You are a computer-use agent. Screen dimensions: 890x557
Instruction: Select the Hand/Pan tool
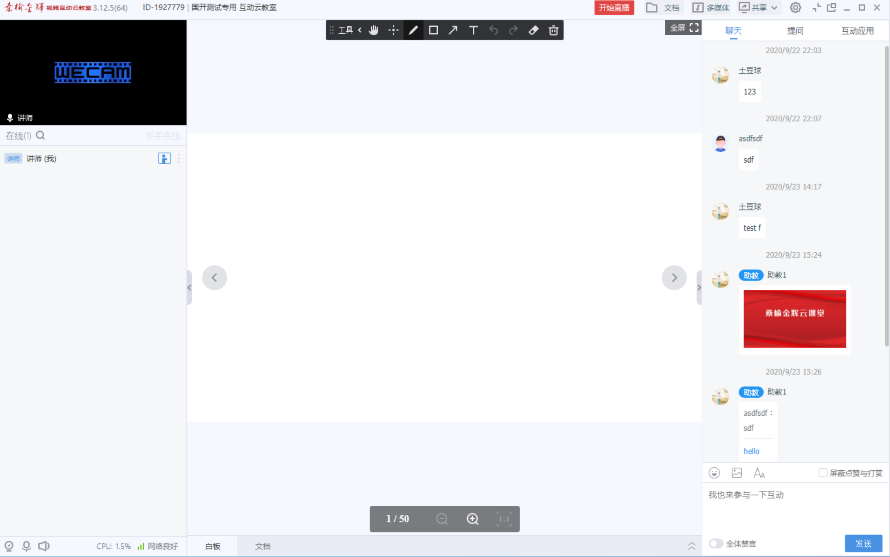(373, 30)
